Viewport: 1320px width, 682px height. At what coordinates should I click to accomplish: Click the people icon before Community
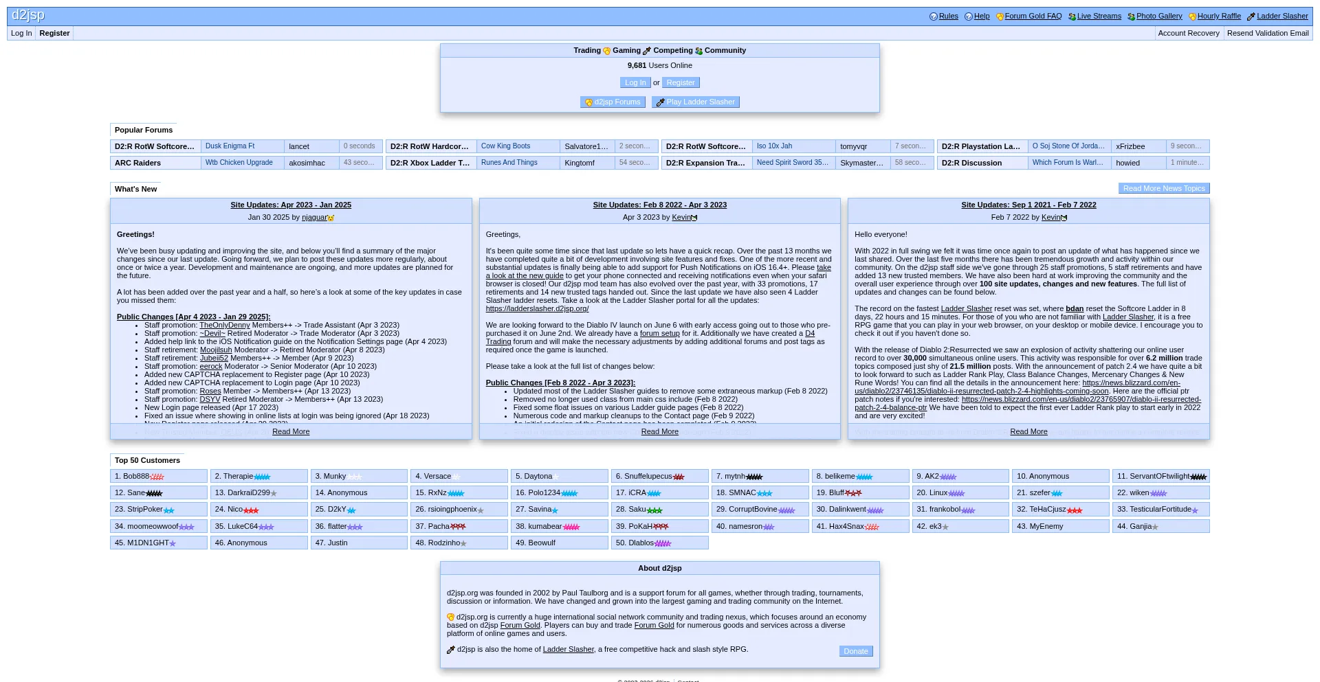[698, 51]
